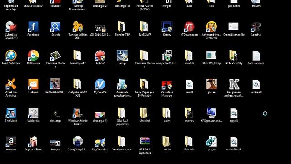Open the BoBrowser shortcut
The height and width of the screenshot is (164, 291).
[33, 56]
